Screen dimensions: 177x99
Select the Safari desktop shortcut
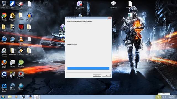pyautogui.click(x=12, y=40)
